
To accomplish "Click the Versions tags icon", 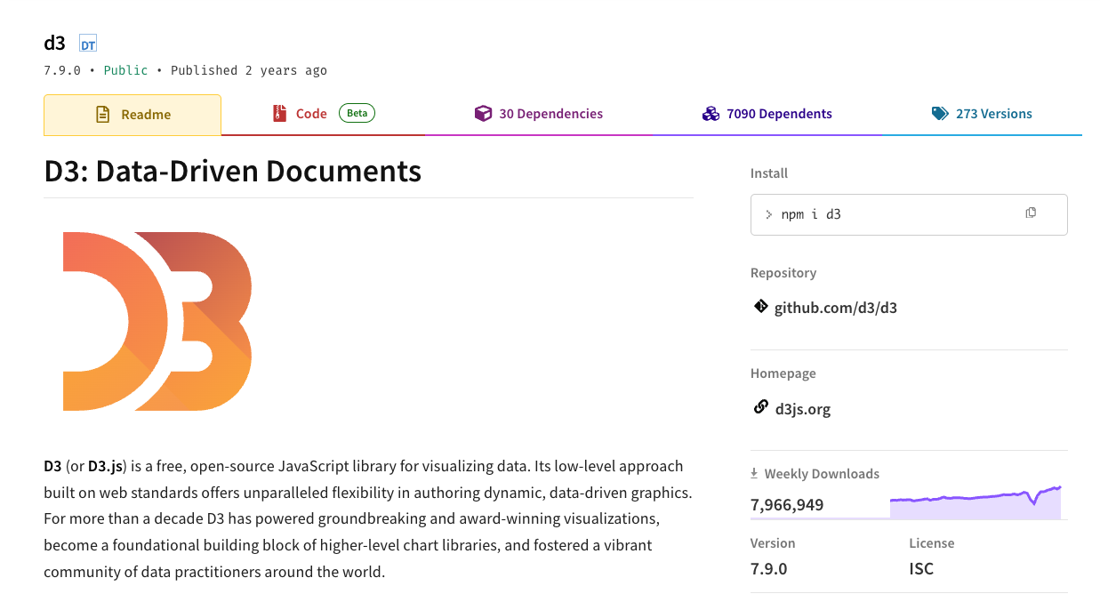I will click(940, 113).
